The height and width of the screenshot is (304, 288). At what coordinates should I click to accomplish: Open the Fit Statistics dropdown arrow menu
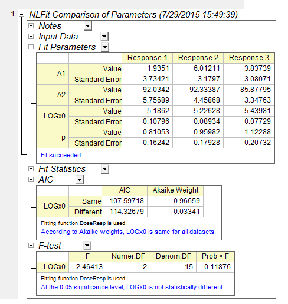105,169
